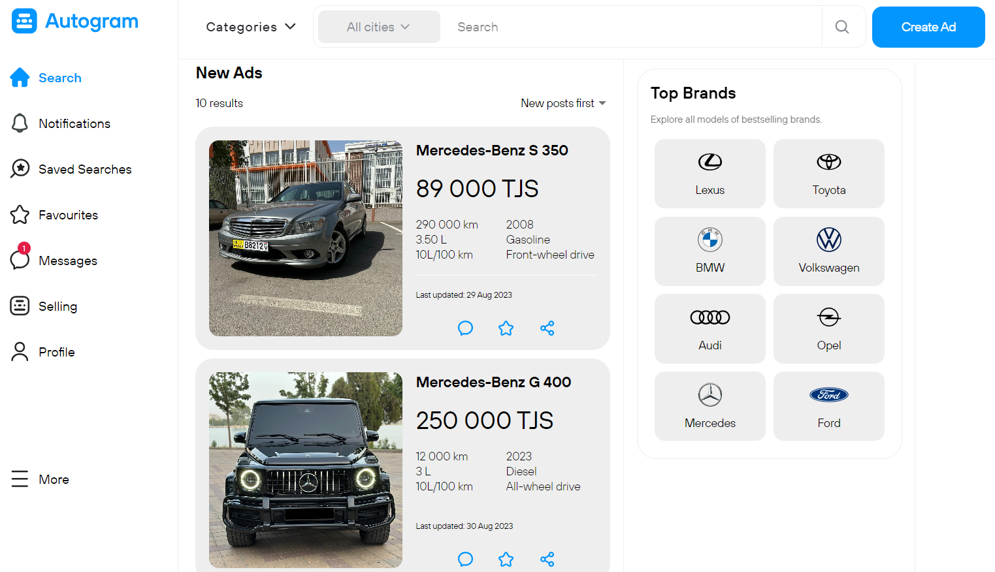Click the Create Ad button
The width and height of the screenshot is (995, 572).
click(x=928, y=27)
